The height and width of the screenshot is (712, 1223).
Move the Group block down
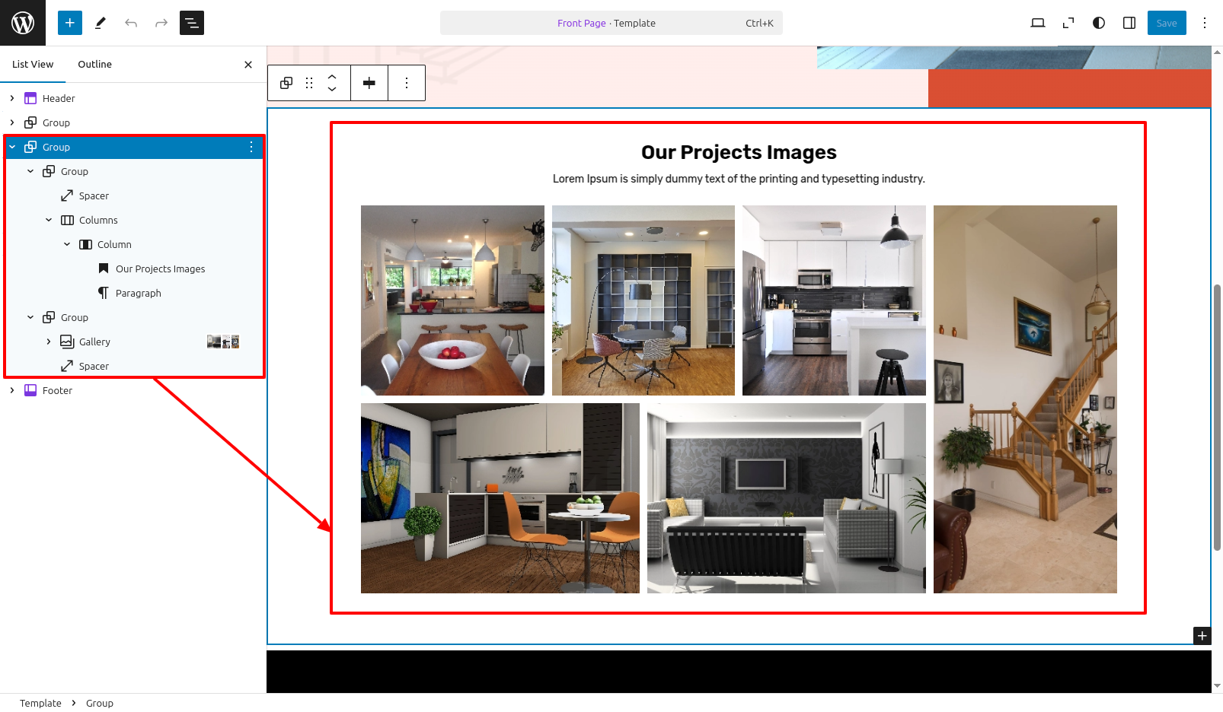pyautogui.click(x=332, y=89)
